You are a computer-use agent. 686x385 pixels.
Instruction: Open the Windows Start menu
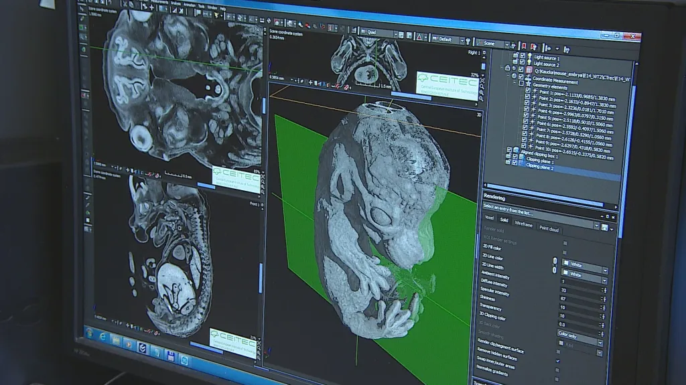click(90, 333)
